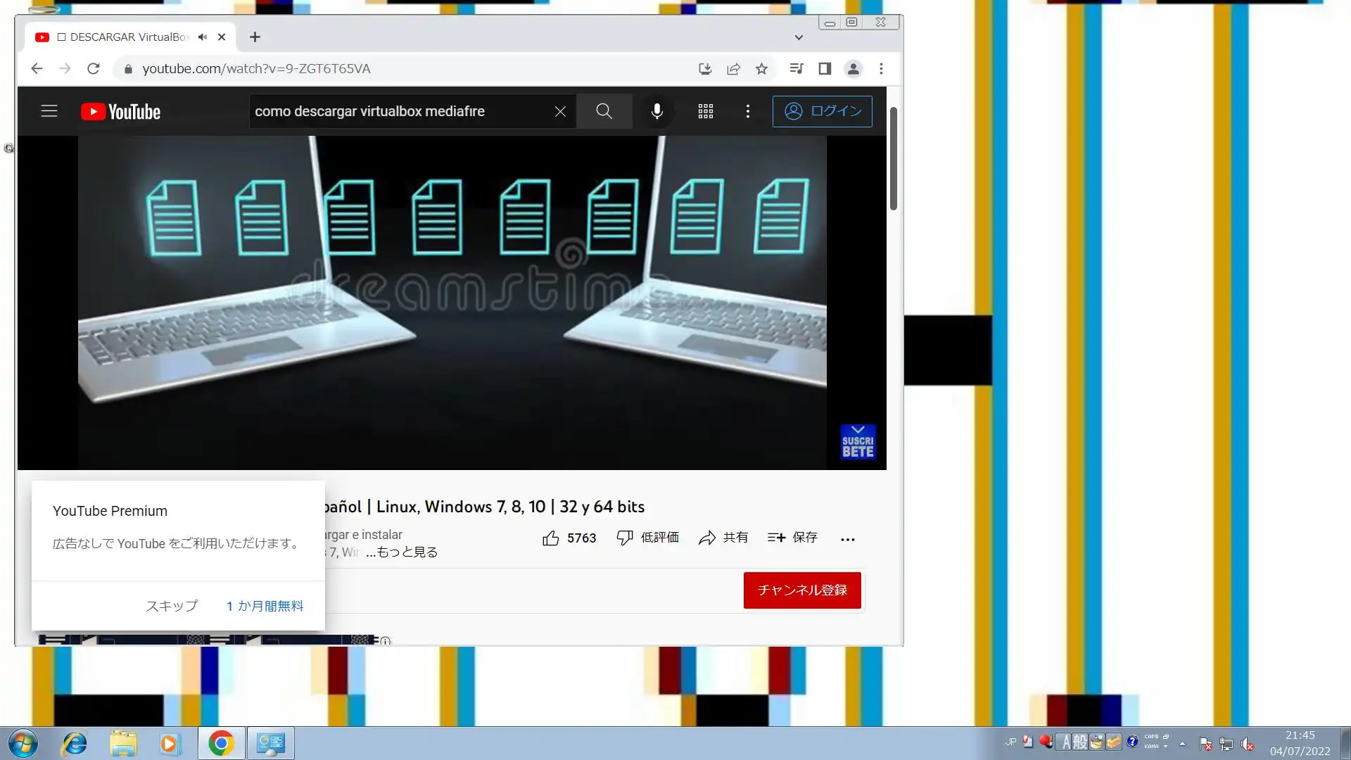Select the DESCARGAR VirtualBox tab

point(123,37)
